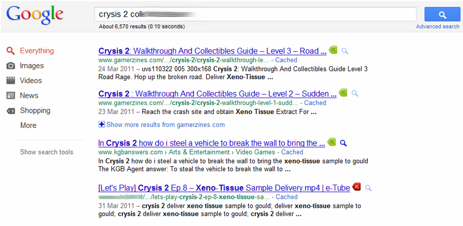Open the Google logo homepage
The width and height of the screenshot is (463, 226).
click(x=35, y=15)
